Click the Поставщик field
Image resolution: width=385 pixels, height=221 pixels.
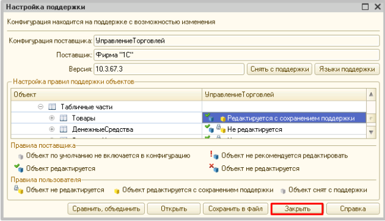click(237, 55)
